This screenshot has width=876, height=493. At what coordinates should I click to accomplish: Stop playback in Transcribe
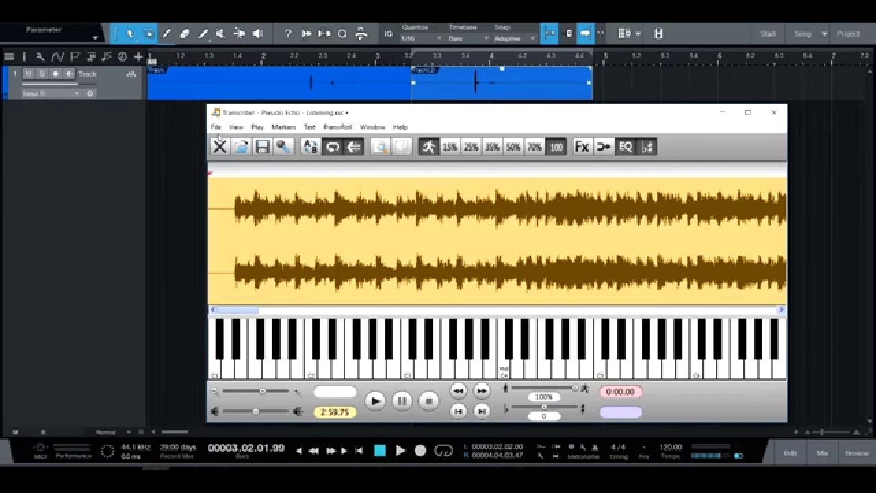tap(428, 401)
